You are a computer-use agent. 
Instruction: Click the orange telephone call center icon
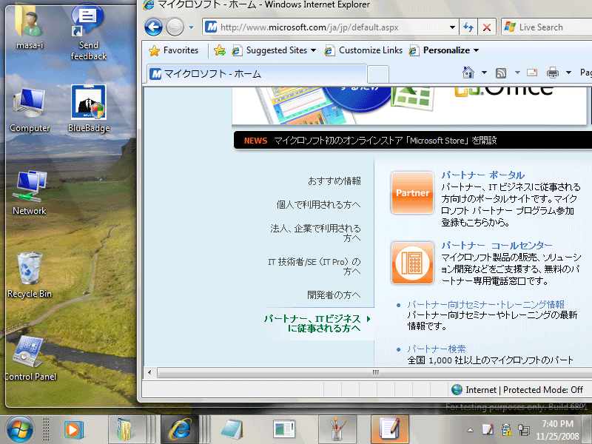(412, 263)
